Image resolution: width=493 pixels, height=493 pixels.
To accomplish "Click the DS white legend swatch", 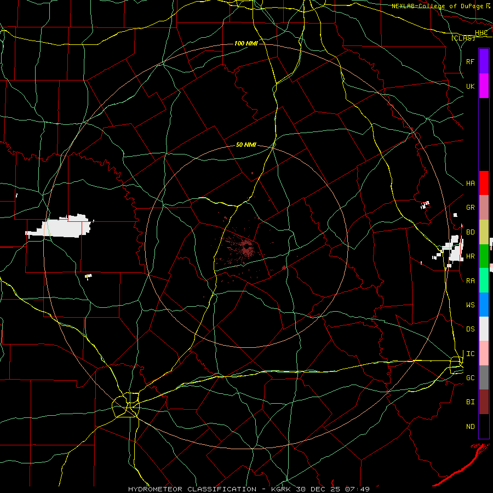I will (484, 329).
